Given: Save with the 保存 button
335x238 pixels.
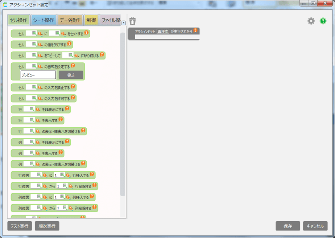Looking at the screenshot, I should pos(288,226).
